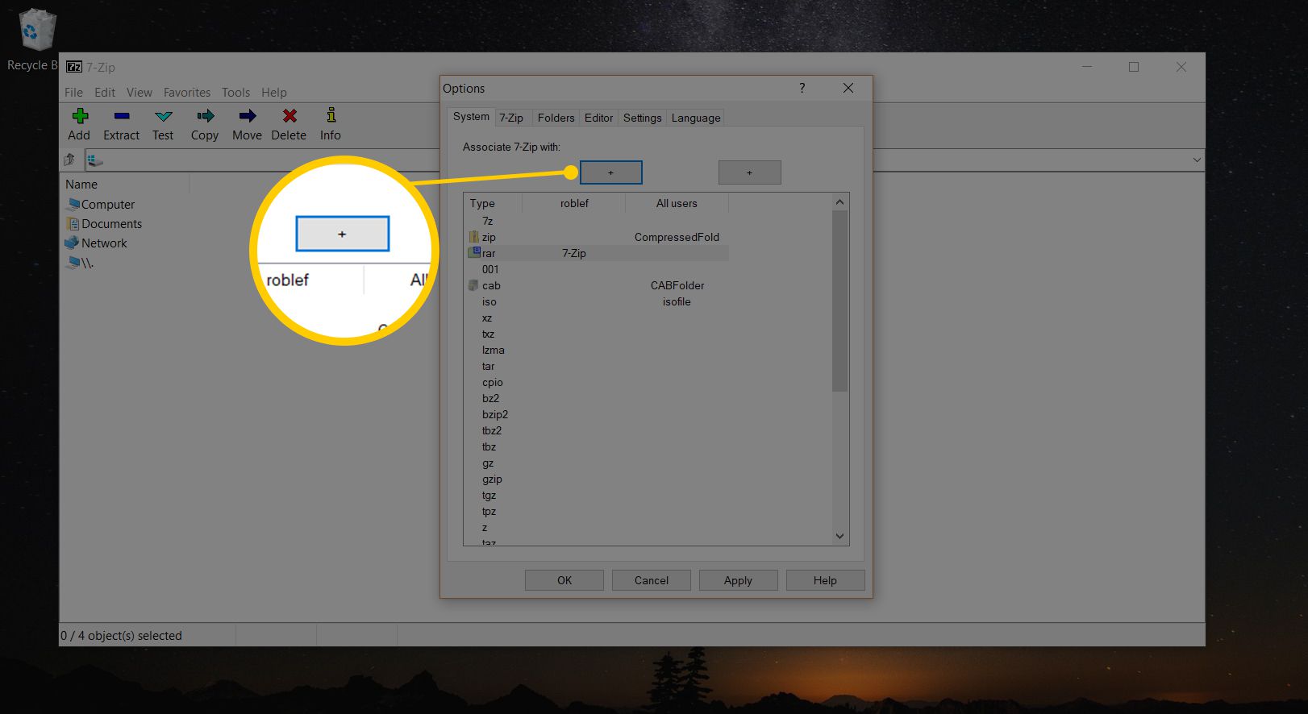1308x714 pixels.
Task: Click the Delete toolbar icon
Action: (x=289, y=116)
